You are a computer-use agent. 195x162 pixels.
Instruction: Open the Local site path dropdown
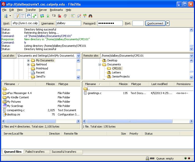[78, 56]
